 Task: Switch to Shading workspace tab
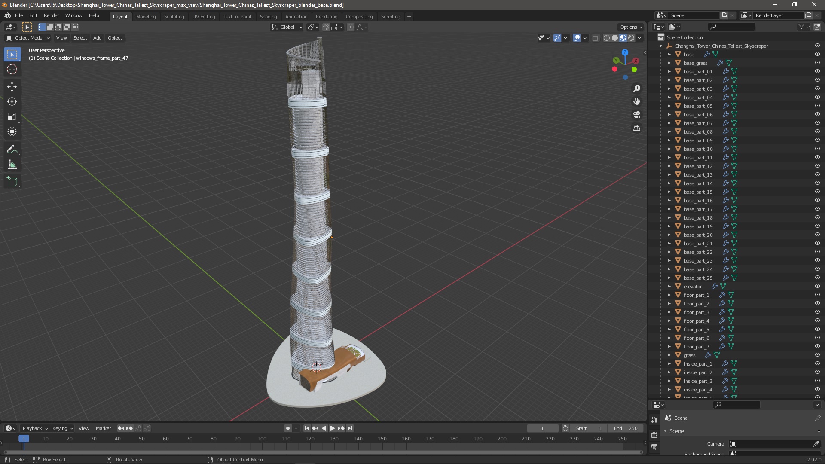pyautogui.click(x=268, y=16)
